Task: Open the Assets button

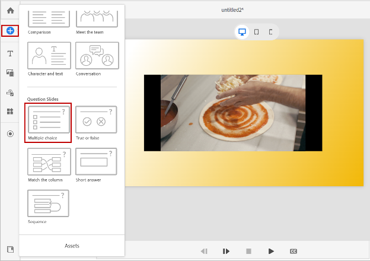Action: click(x=72, y=246)
